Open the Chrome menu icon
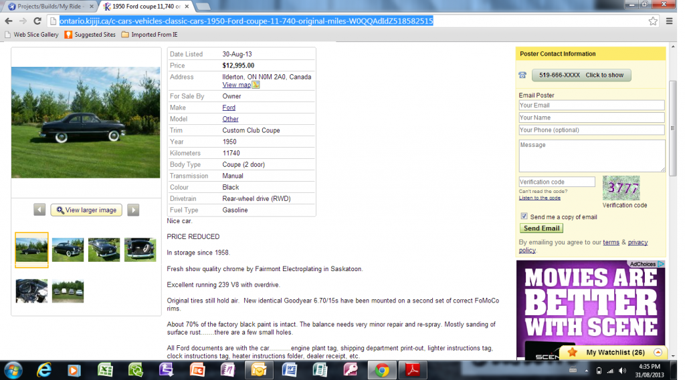This screenshot has width=685, height=380. coord(670,21)
